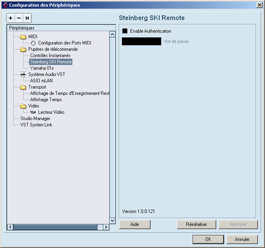Click the Pupitres de télécommande label
265x248 pixels.
[53, 49]
